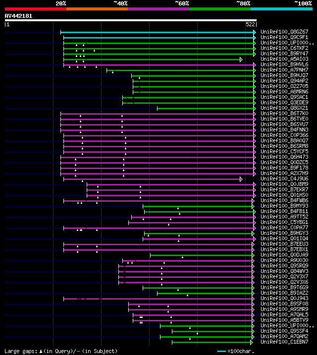Select the UniRef100_C5YCF5 label
317x355 pixels.
pyautogui.click(x=284, y=151)
